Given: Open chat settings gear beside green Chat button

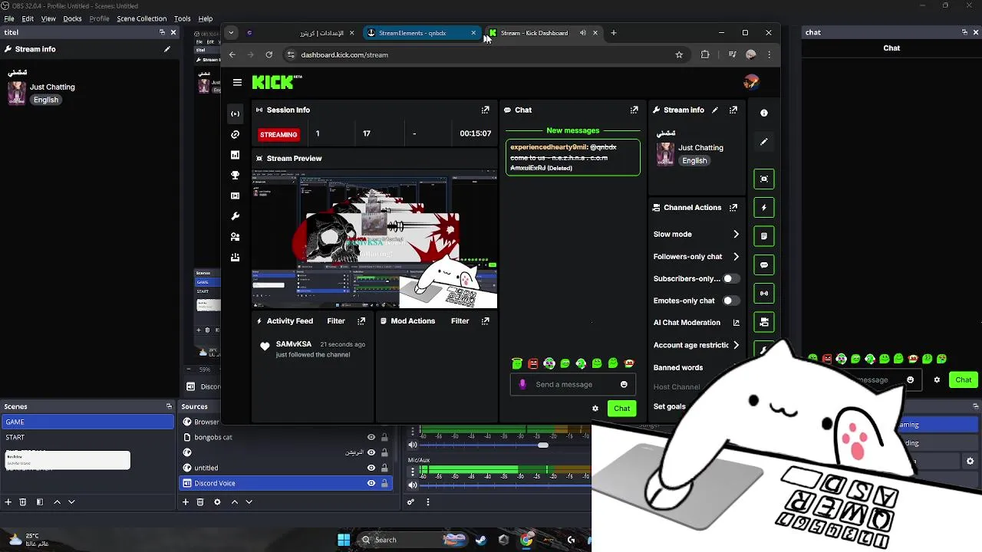Looking at the screenshot, I should coord(595,409).
